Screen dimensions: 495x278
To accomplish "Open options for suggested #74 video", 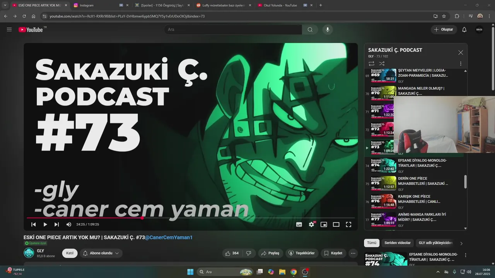I will [466, 255].
